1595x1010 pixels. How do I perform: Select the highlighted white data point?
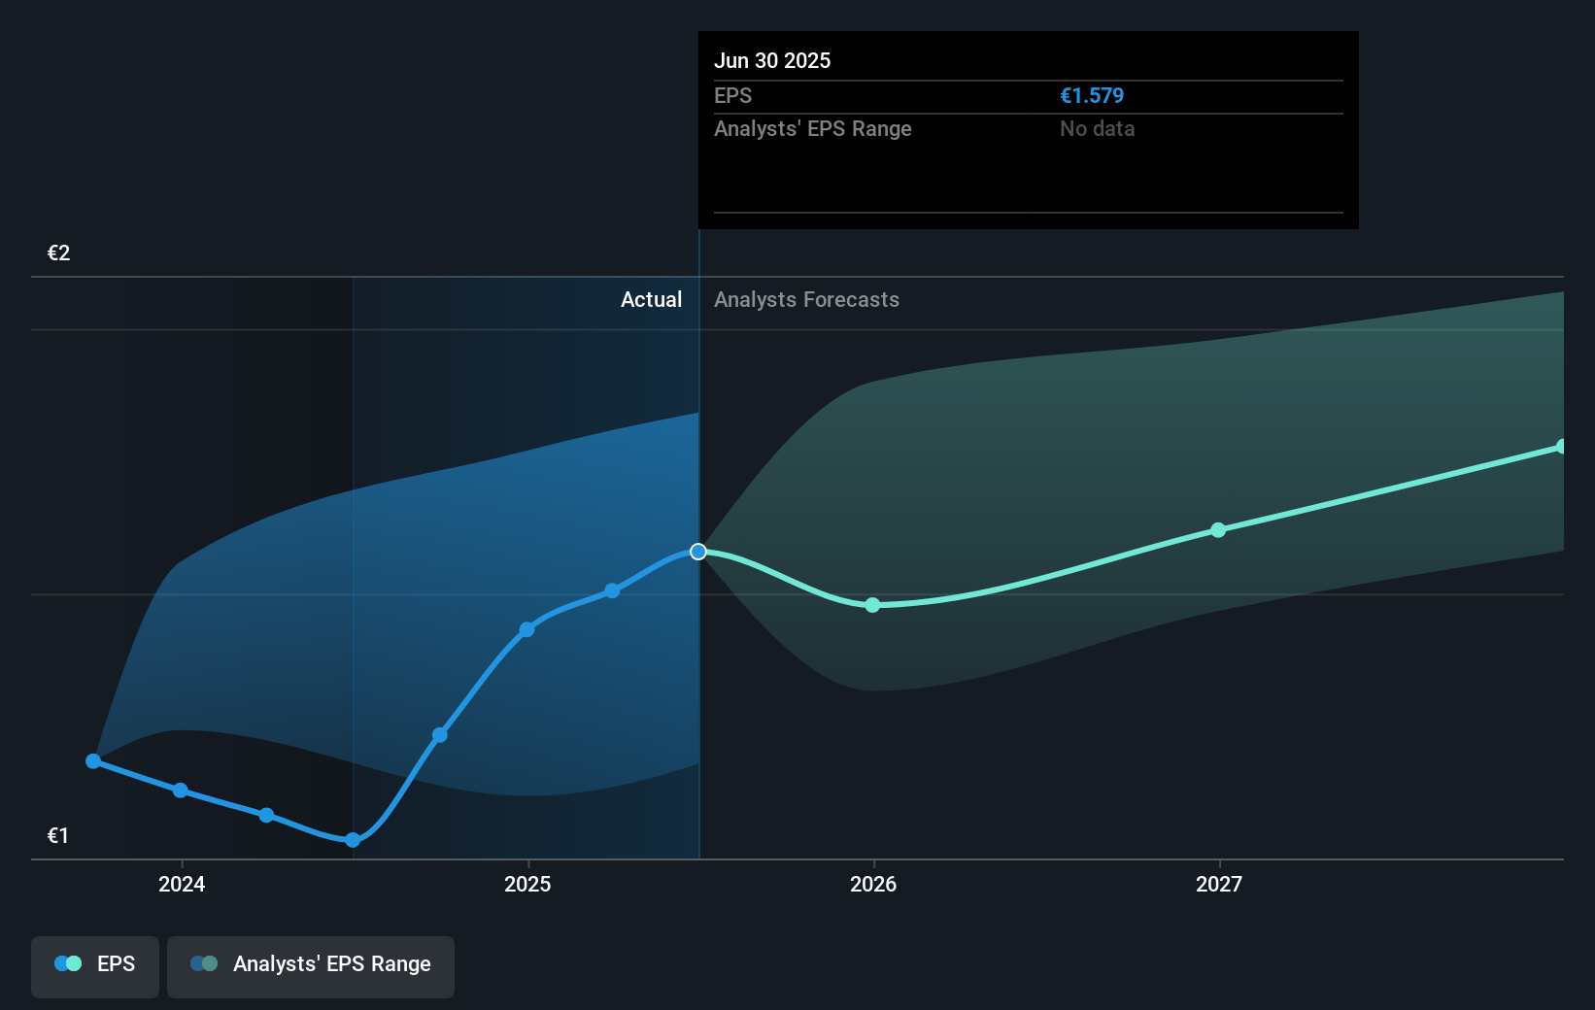tap(697, 552)
